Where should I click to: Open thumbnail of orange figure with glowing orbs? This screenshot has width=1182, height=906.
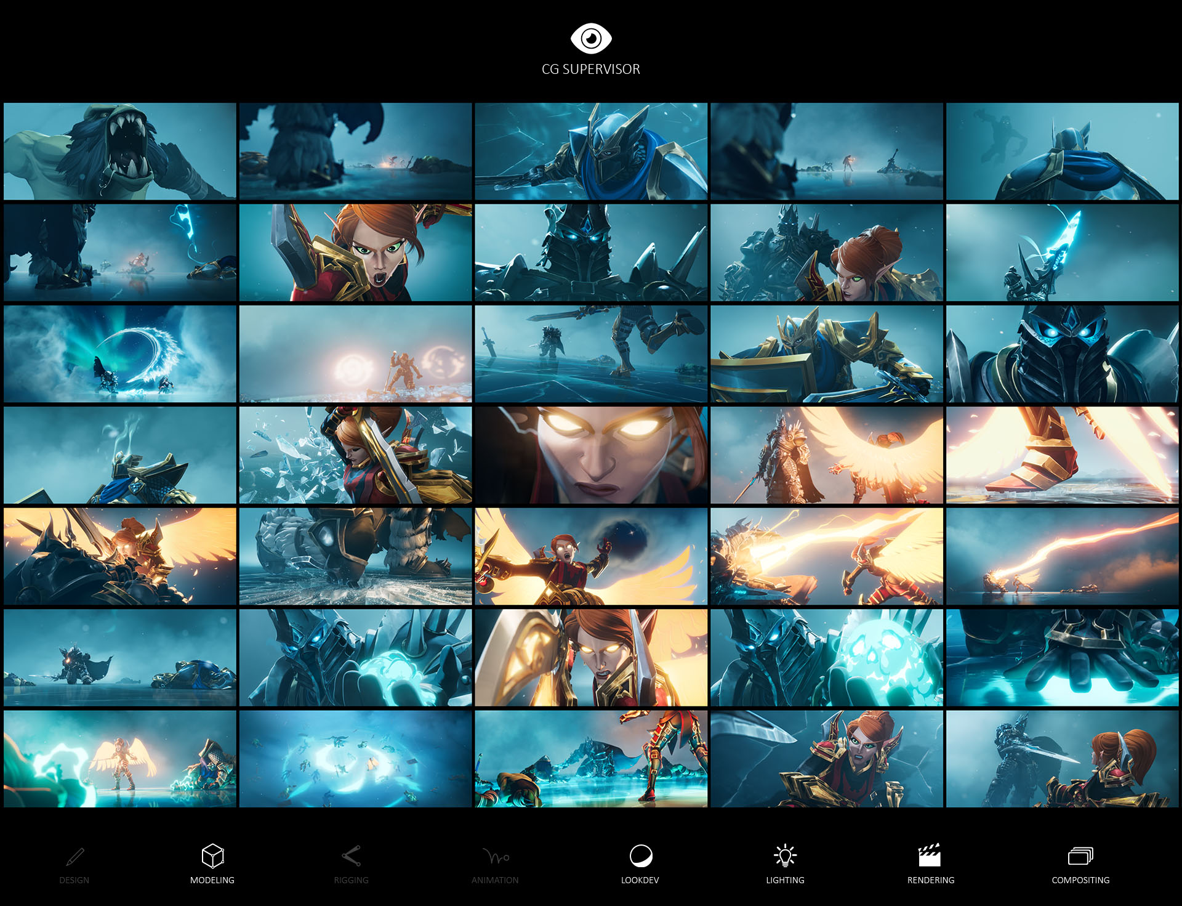pyautogui.click(x=355, y=354)
